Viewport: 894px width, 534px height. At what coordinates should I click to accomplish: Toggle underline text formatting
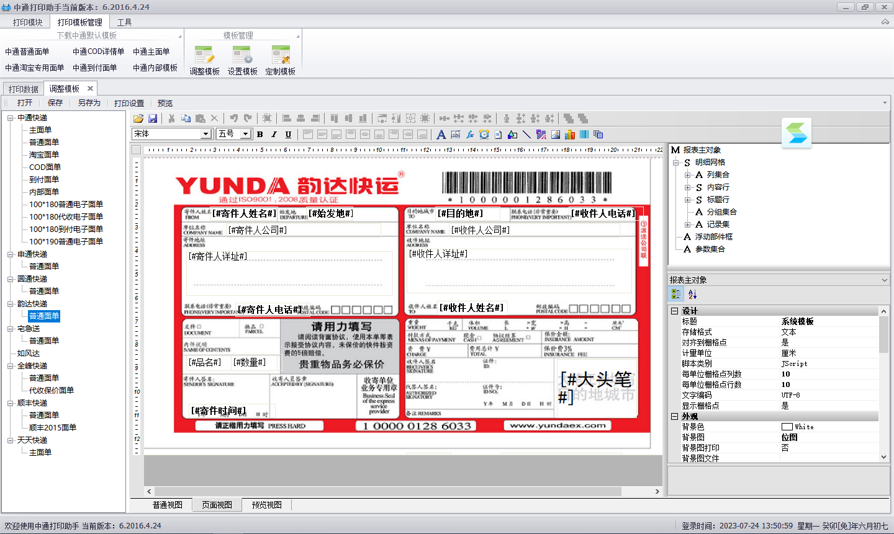pyautogui.click(x=288, y=135)
